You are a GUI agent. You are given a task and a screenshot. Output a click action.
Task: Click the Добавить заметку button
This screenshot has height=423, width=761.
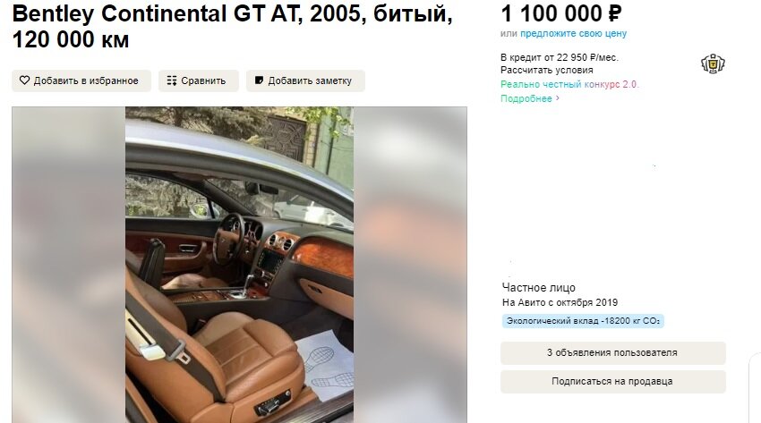point(305,80)
